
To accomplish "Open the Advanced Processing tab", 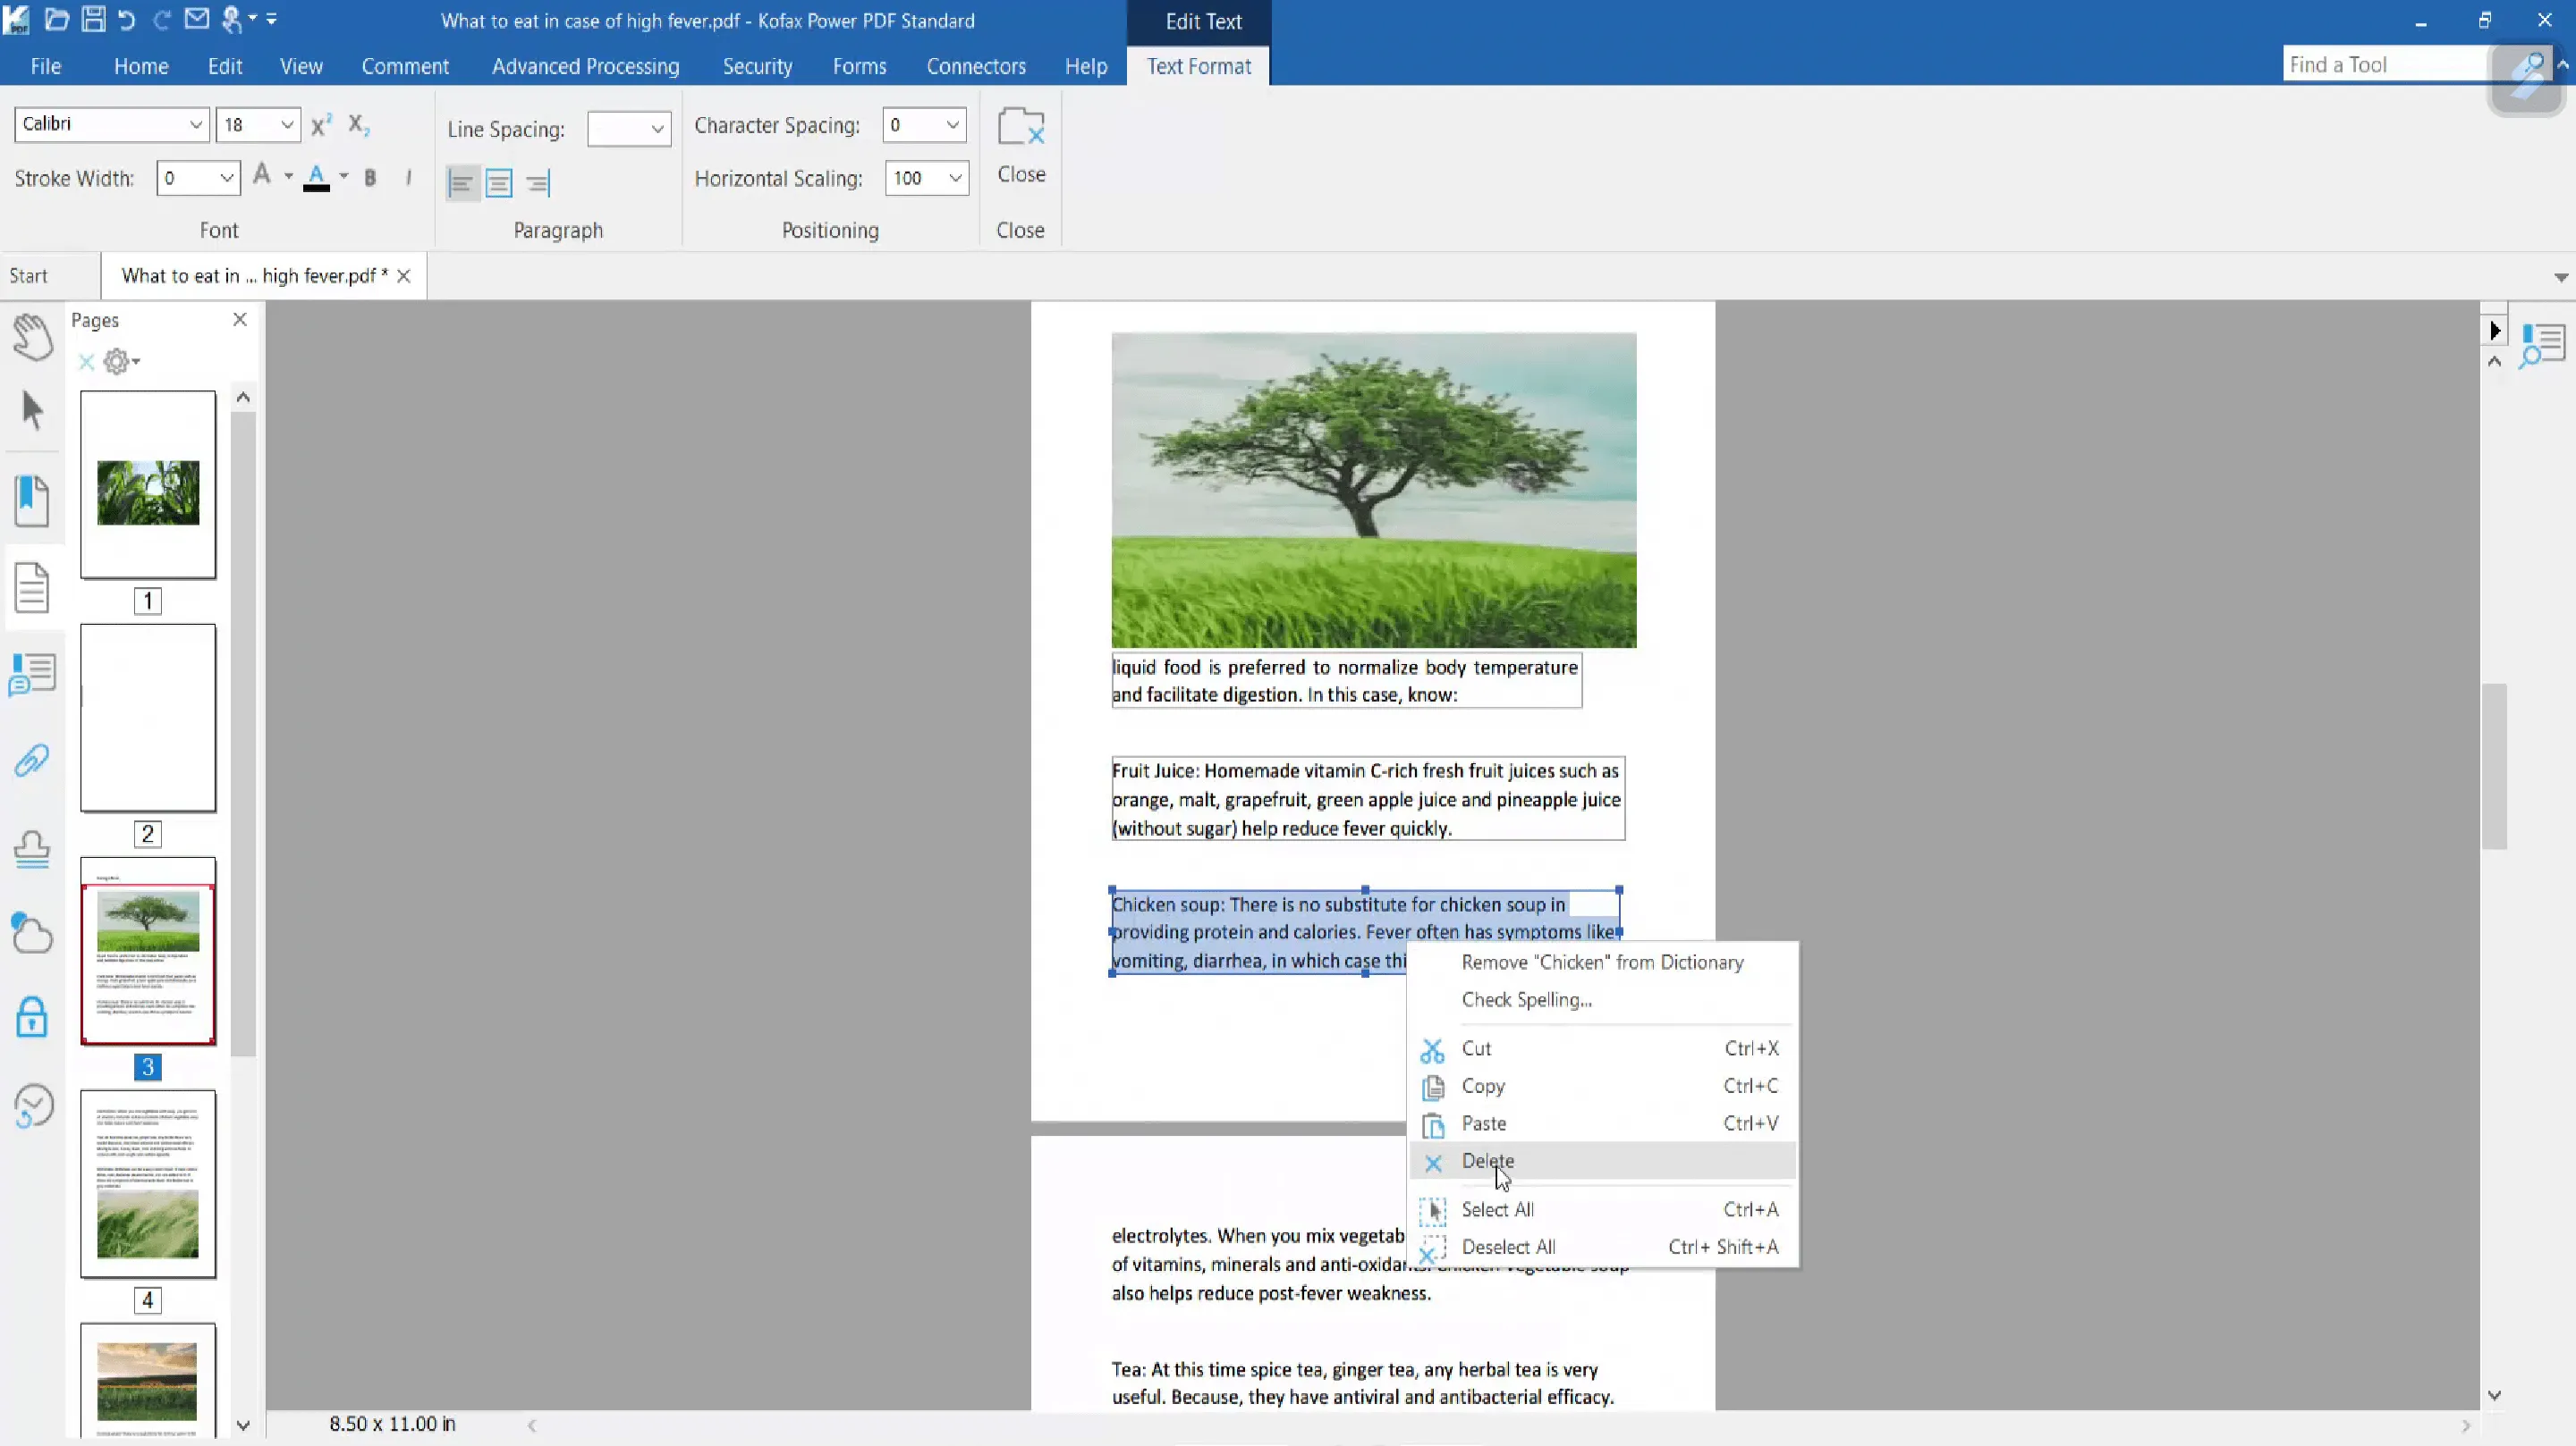I will pyautogui.click(x=585, y=66).
